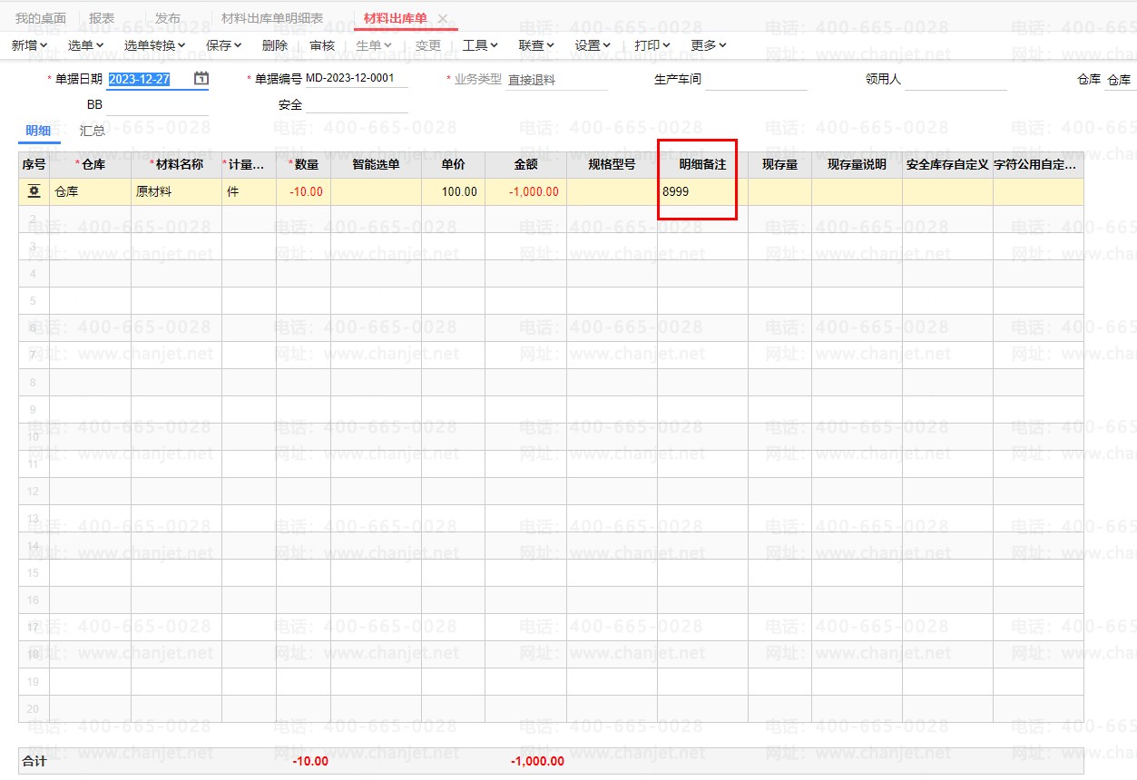Click the 规格型号 column header
The width and height of the screenshot is (1137, 780).
[x=612, y=165]
